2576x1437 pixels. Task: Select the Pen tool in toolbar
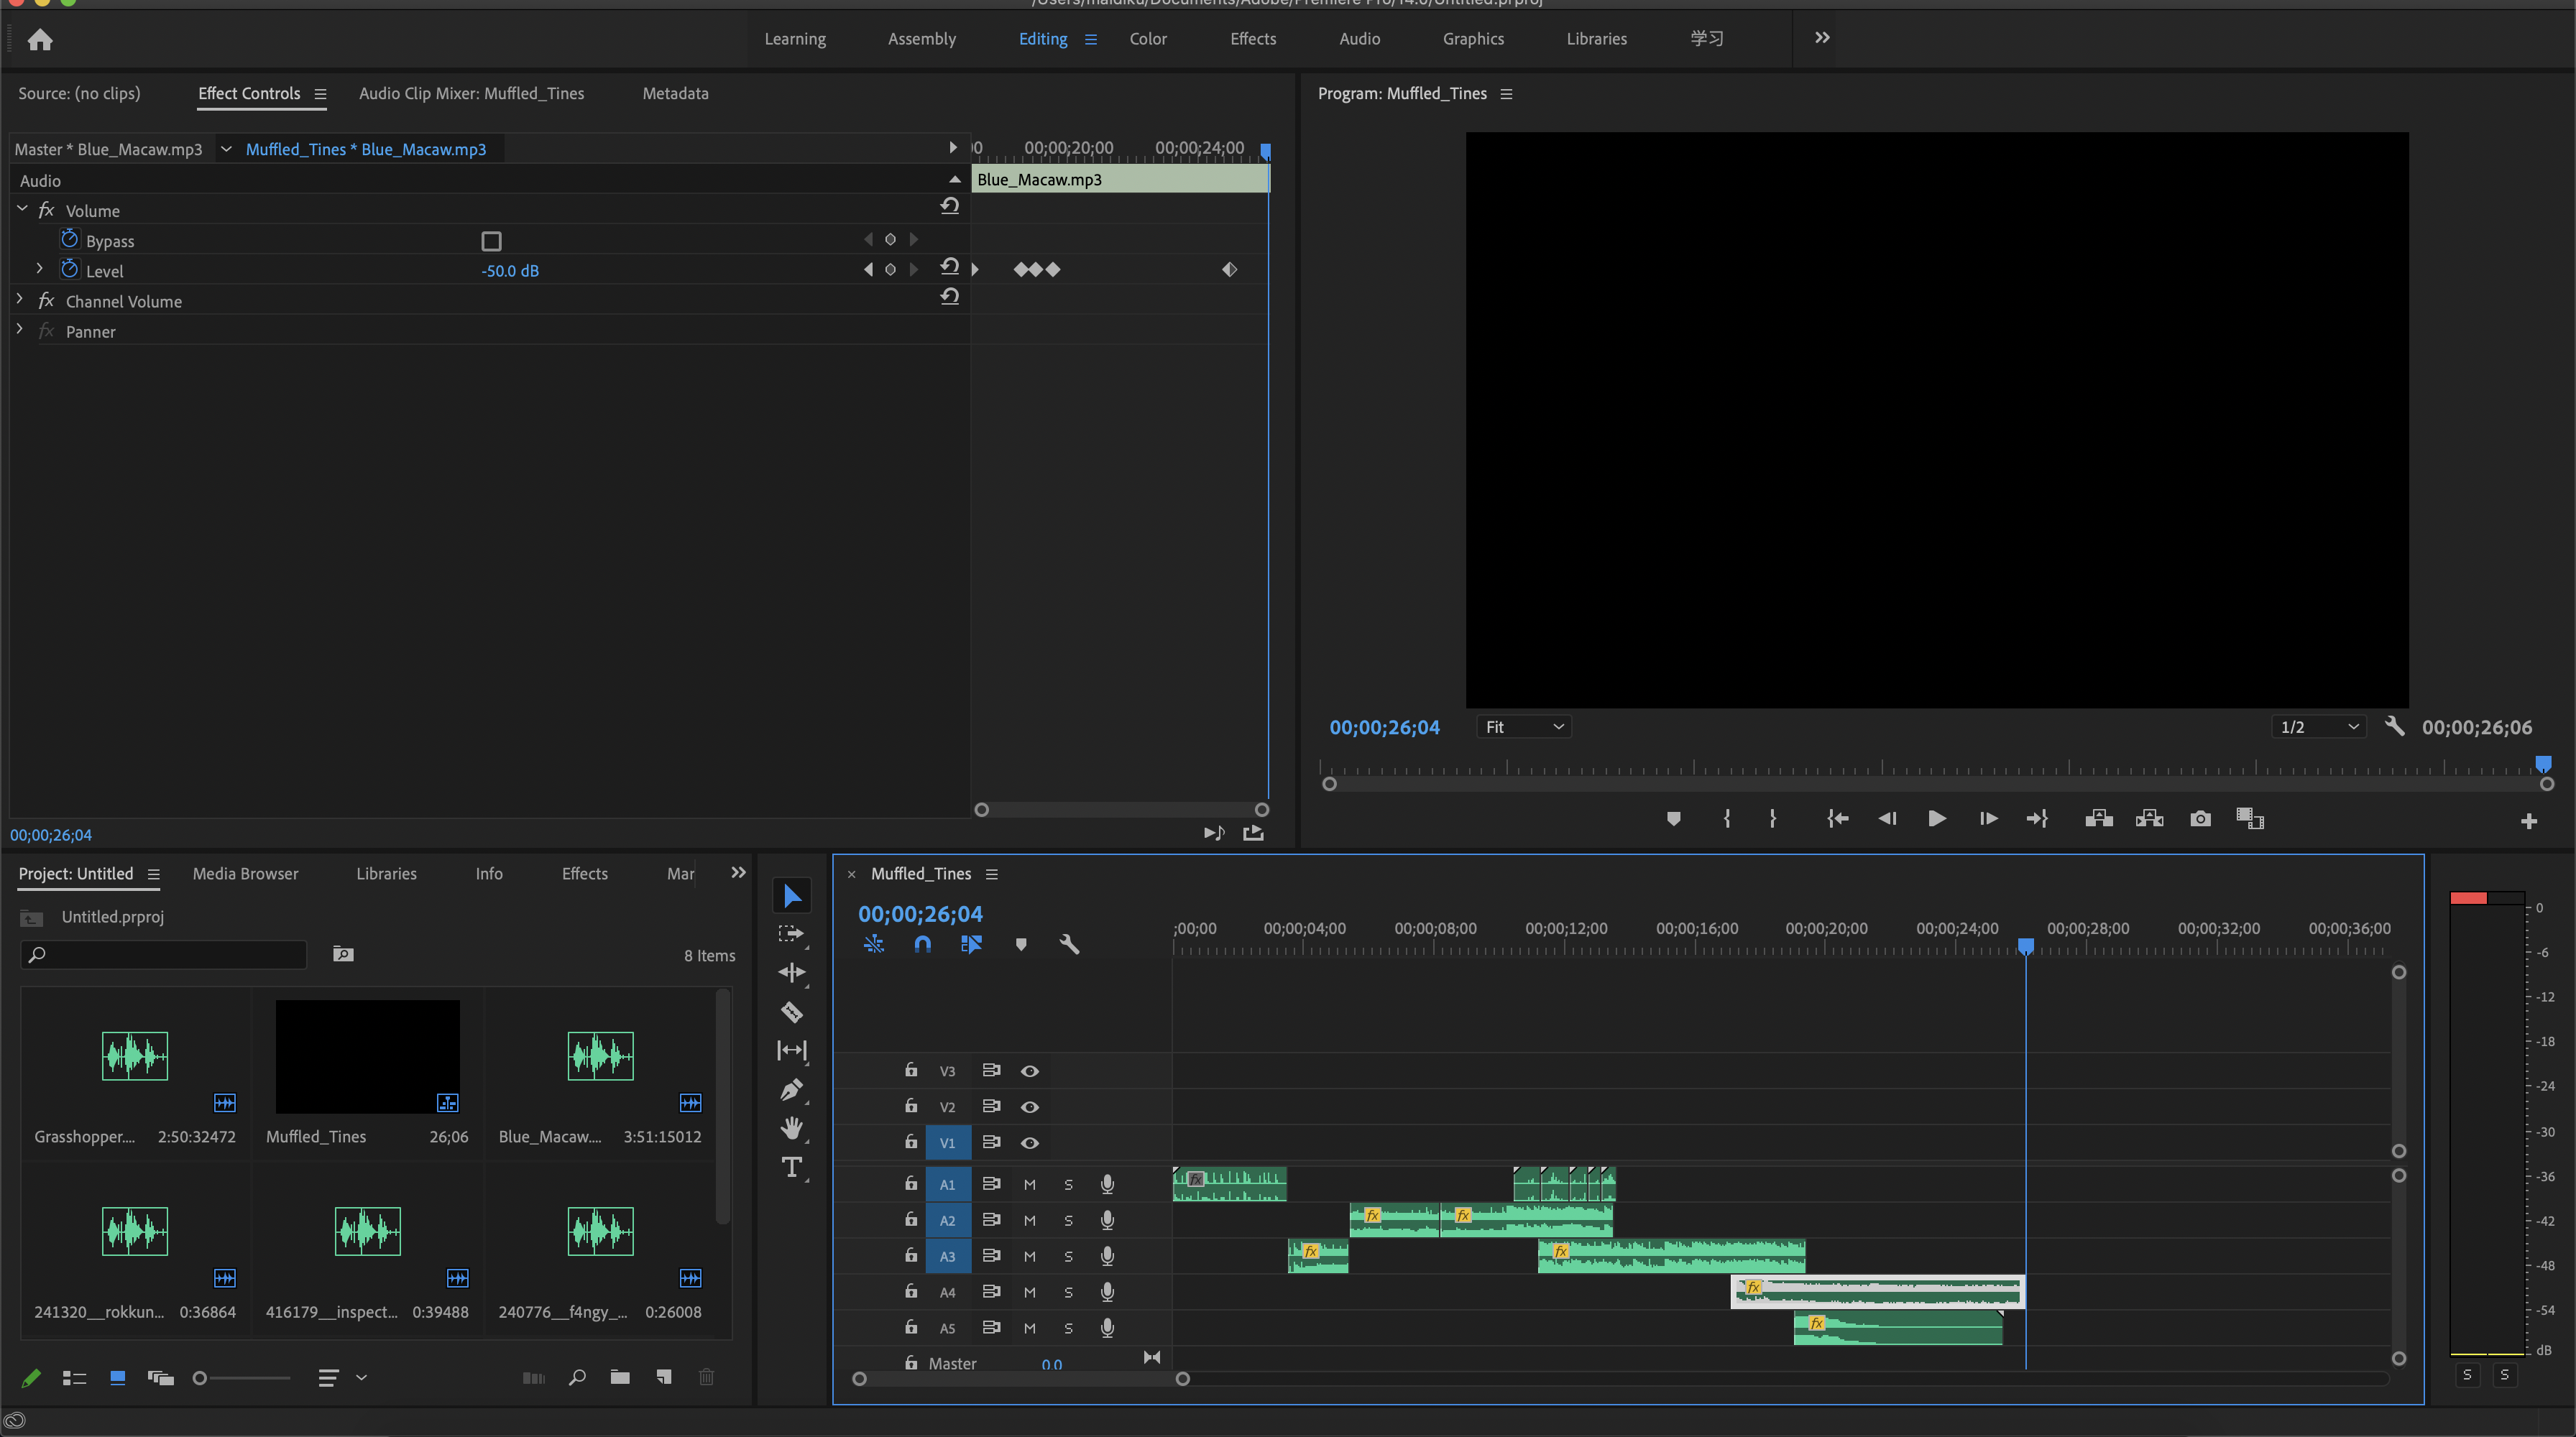(791, 1089)
